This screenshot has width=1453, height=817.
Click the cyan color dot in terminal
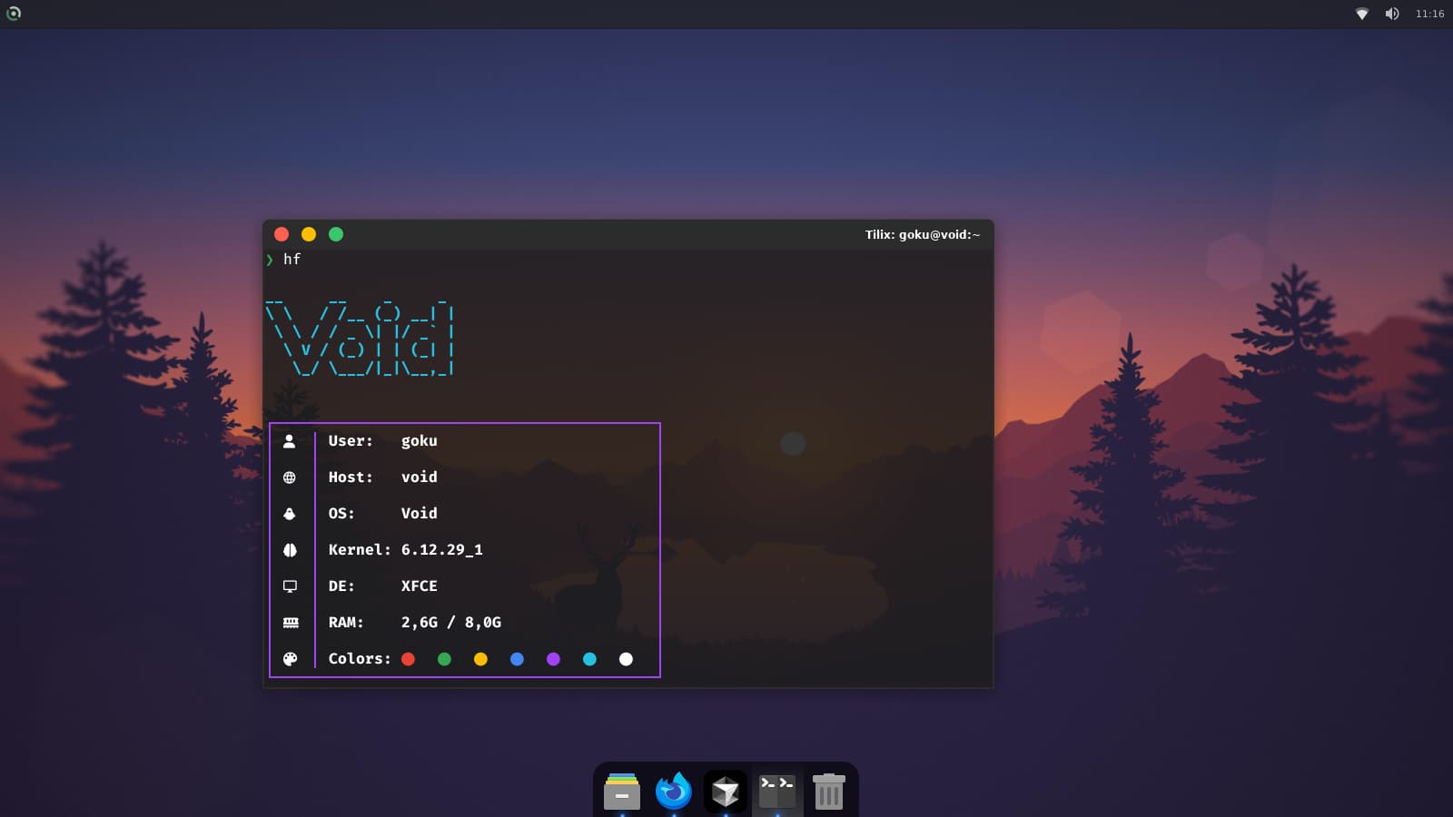click(x=589, y=659)
